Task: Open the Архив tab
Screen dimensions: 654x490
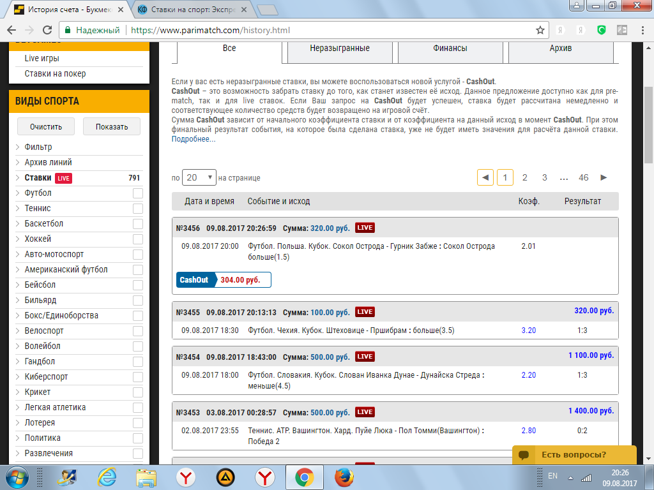Action: [561, 48]
